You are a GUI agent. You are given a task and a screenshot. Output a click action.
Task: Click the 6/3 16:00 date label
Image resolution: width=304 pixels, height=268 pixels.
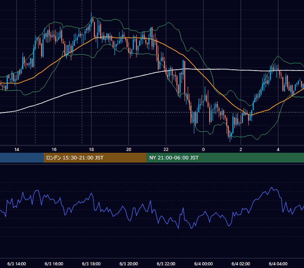(x=54, y=264)
